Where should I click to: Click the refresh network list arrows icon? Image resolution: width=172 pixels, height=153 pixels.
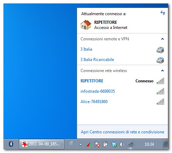click(163, 13)
